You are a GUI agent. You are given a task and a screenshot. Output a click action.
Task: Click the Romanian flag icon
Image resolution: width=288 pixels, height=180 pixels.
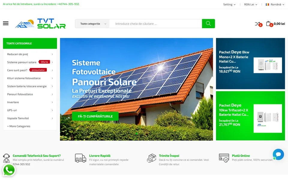pos(267,4)
